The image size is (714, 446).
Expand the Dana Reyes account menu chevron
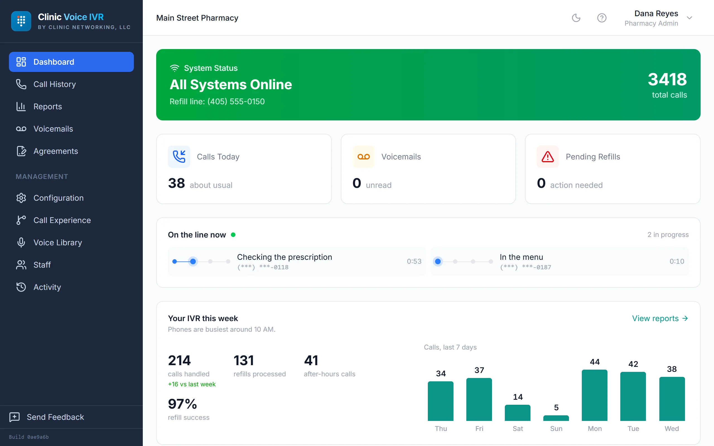(x=689, y=18)
